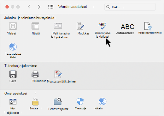Open Näytä view settings icon
The height and width of the screenshot is (116, 164).
35,26
